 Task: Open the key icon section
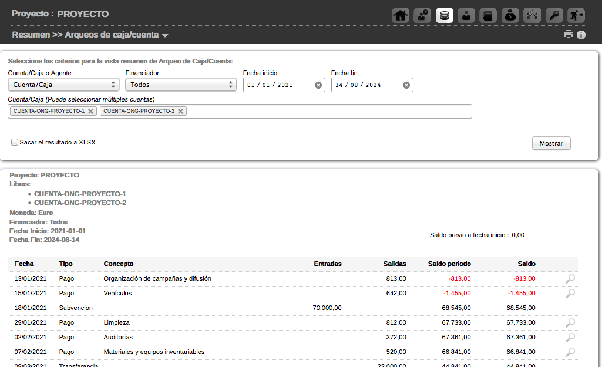click(554, 15)
